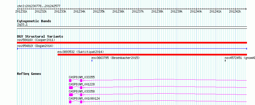255x105 pixels.
Task: Click the large first exon of CASP8 NM_033358
Action: coord(71,95)
